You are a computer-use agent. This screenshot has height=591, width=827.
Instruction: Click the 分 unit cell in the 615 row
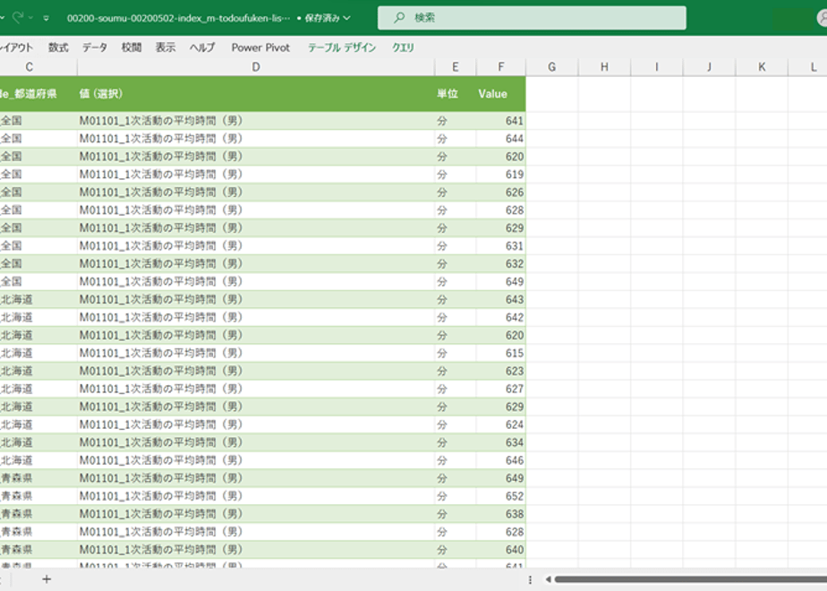456,353
